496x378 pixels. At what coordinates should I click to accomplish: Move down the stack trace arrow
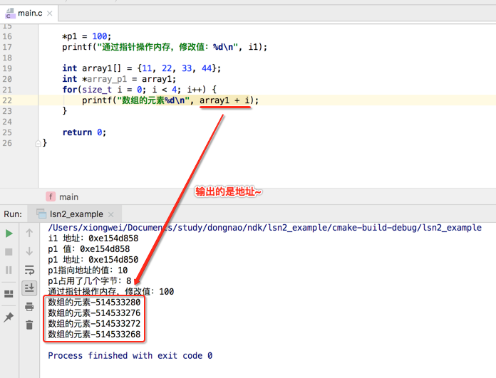pos(29,251)
